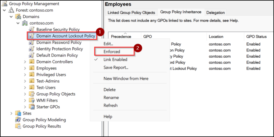Click the contoso.com domain icon
The image size is (274, 137).
tap(25, 23)
